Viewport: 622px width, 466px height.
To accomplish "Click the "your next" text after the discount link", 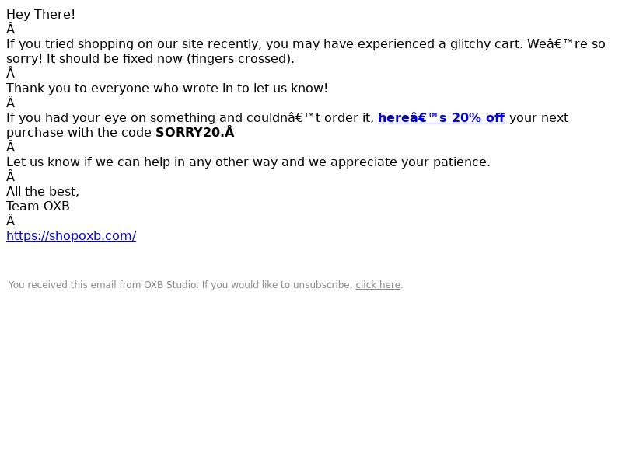I will point(539,118).
